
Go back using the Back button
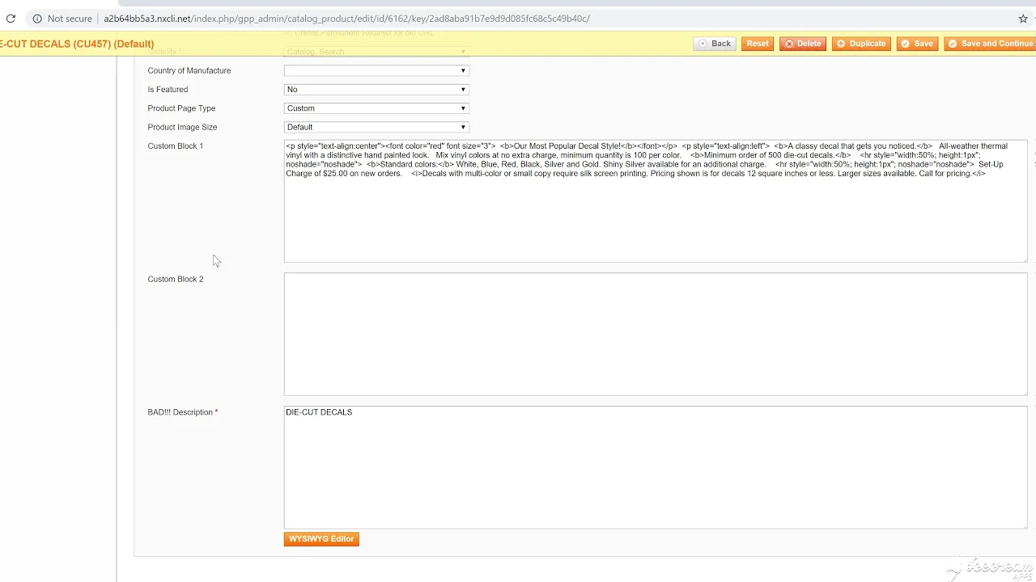714,44
